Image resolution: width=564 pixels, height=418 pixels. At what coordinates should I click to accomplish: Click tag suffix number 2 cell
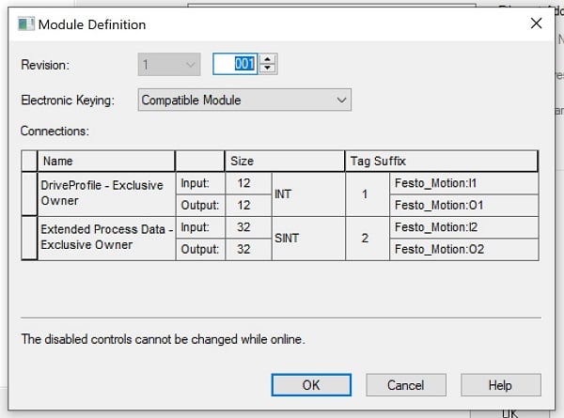pyautogui.click(x=368, y=238)
